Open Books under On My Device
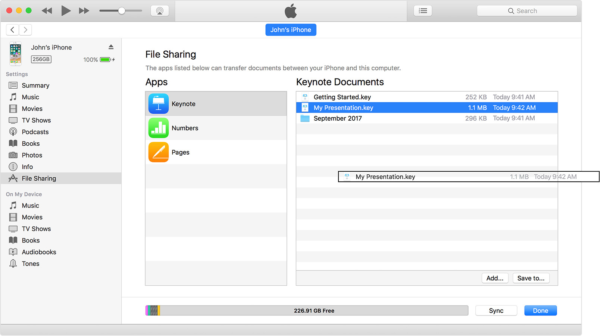600x336 pixels. [x=31, y=240]
